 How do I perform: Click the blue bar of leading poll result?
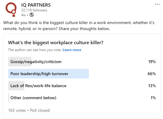[x=49, y=74]
